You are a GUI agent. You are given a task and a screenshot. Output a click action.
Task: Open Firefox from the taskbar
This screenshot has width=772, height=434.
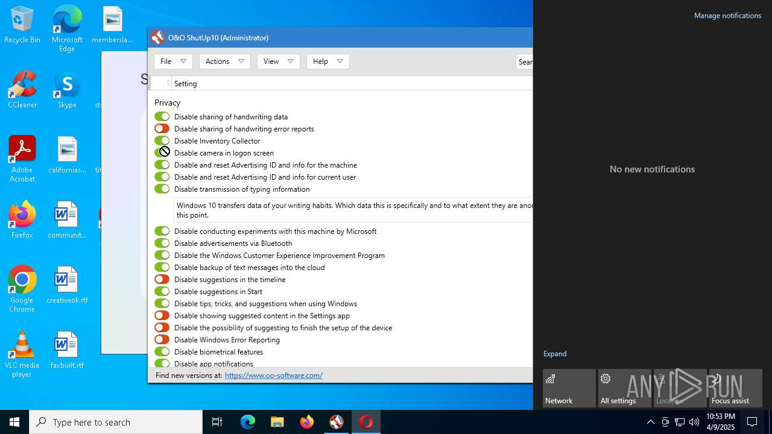[306, 422]
